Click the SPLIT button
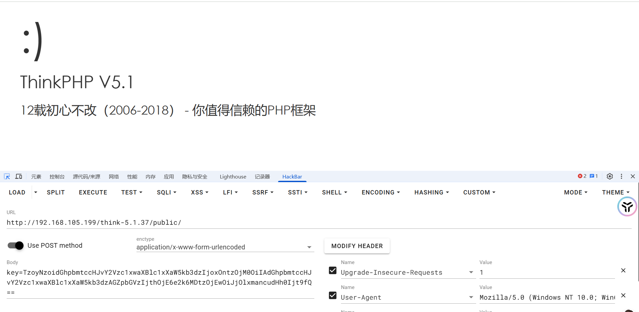Viewport: 639px width, 312px height. pos(56,192)
